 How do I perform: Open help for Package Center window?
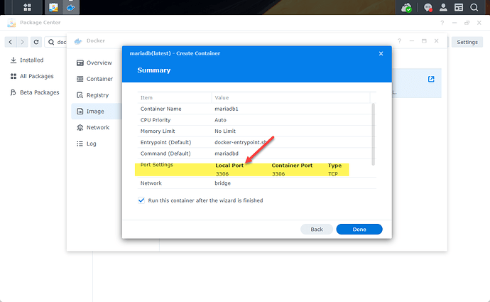(x=442, y=23)
